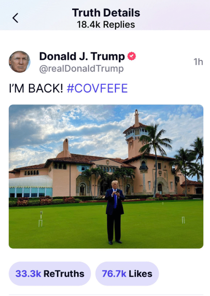Click the 18.4k Replies subtitle
Image resolution: width=210 pixels, height=296 pixels.
[106, 25]
